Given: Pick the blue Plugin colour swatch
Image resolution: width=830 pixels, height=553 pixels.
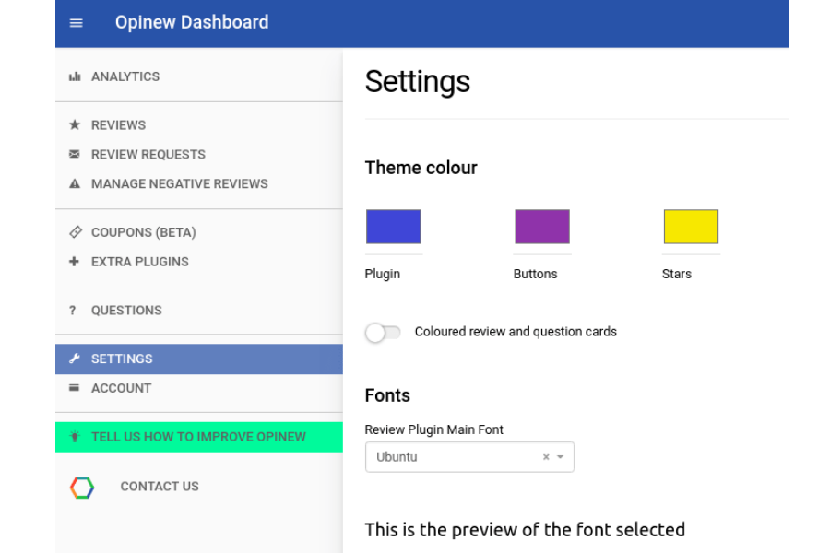Looking at the screenshot, I should tap(393, 227).
